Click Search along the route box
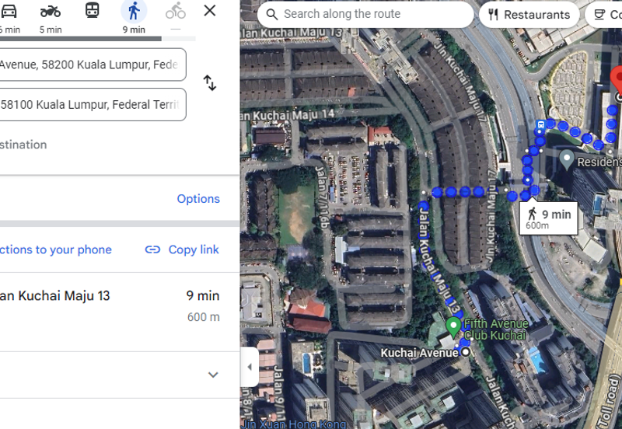 pyautogui.click(x=365, y=14)
